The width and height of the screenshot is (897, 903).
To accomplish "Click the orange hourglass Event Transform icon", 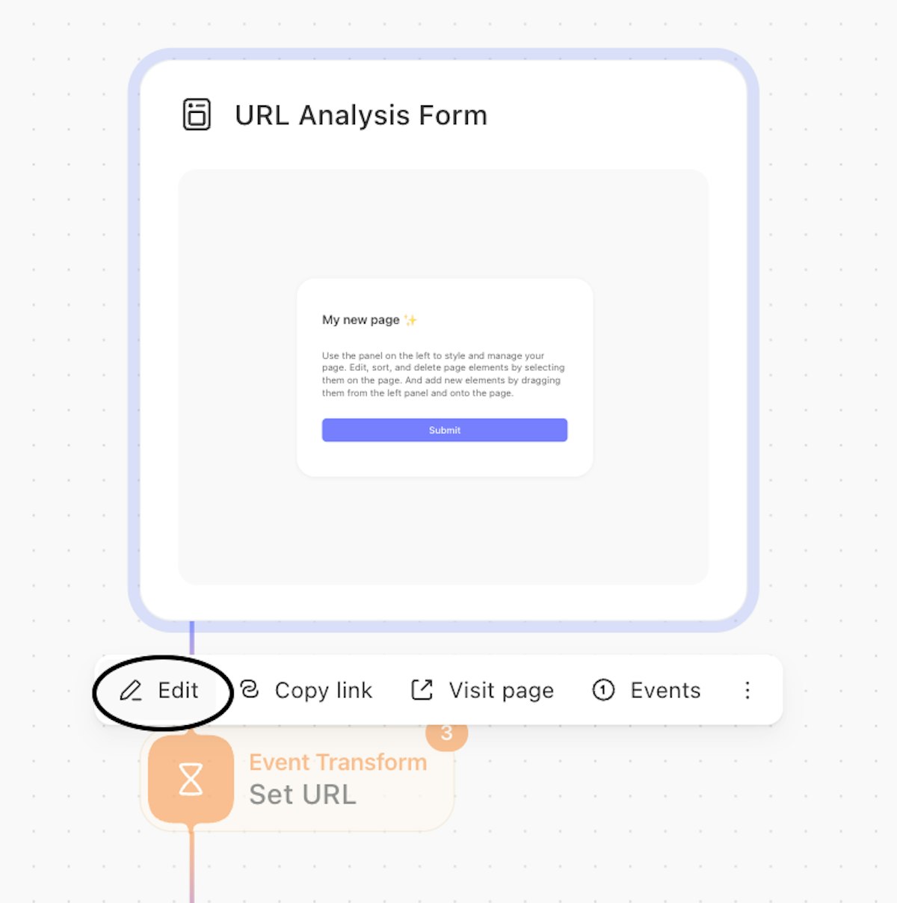I will (x=191, y=779).
